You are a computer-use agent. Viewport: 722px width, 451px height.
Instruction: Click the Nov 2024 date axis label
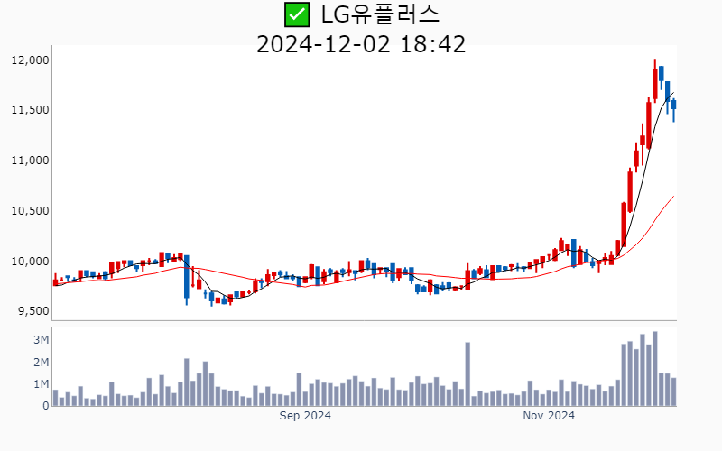(x=549, y=416)
